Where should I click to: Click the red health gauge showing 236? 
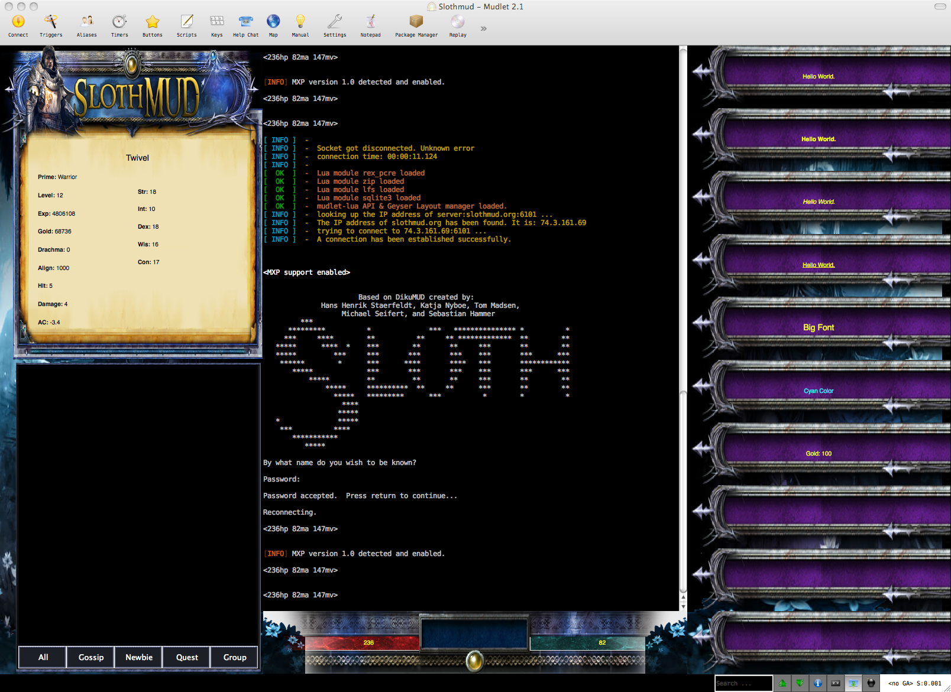click(362, 642)
